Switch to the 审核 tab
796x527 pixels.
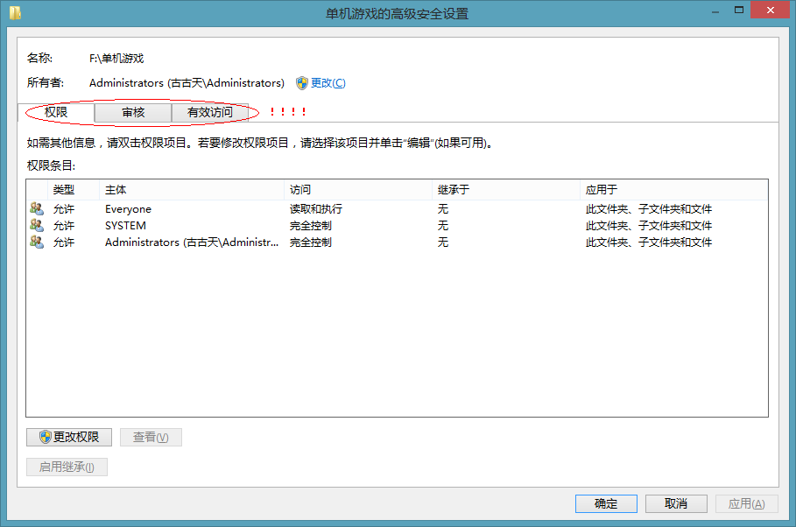coord(133,113)
